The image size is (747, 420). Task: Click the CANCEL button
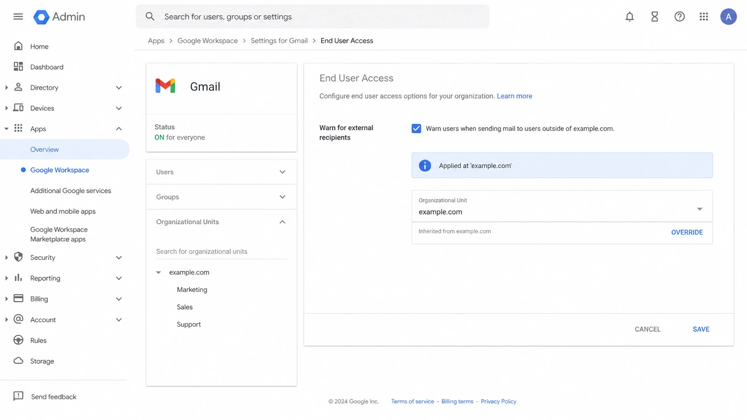point(647,329)
